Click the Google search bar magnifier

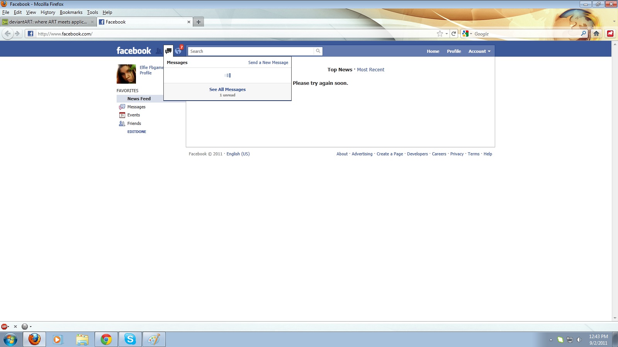[583, 34]
